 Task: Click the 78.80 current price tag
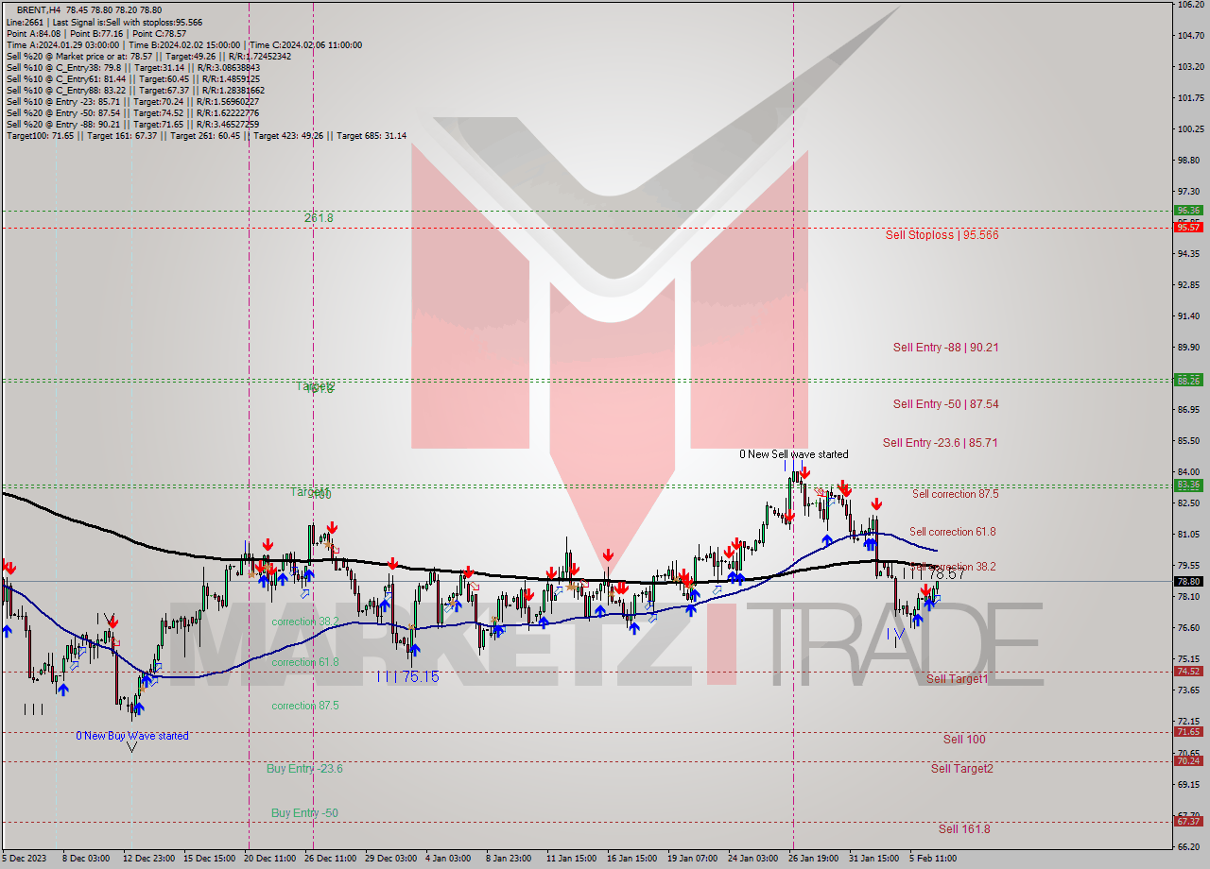(1188, 581)
